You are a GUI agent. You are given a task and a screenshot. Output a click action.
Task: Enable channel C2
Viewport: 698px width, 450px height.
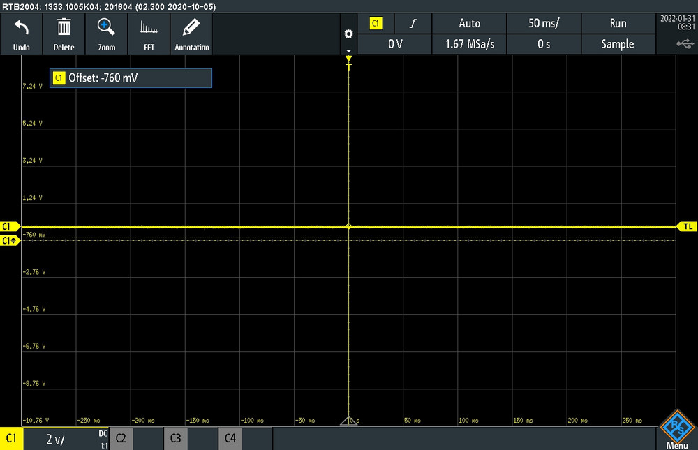pyautogui.click(x=121, y=438)
